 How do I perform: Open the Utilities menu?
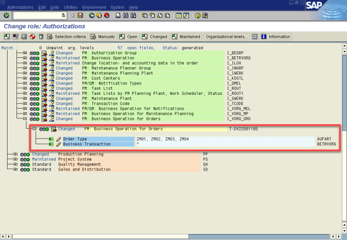pos(70,8)
